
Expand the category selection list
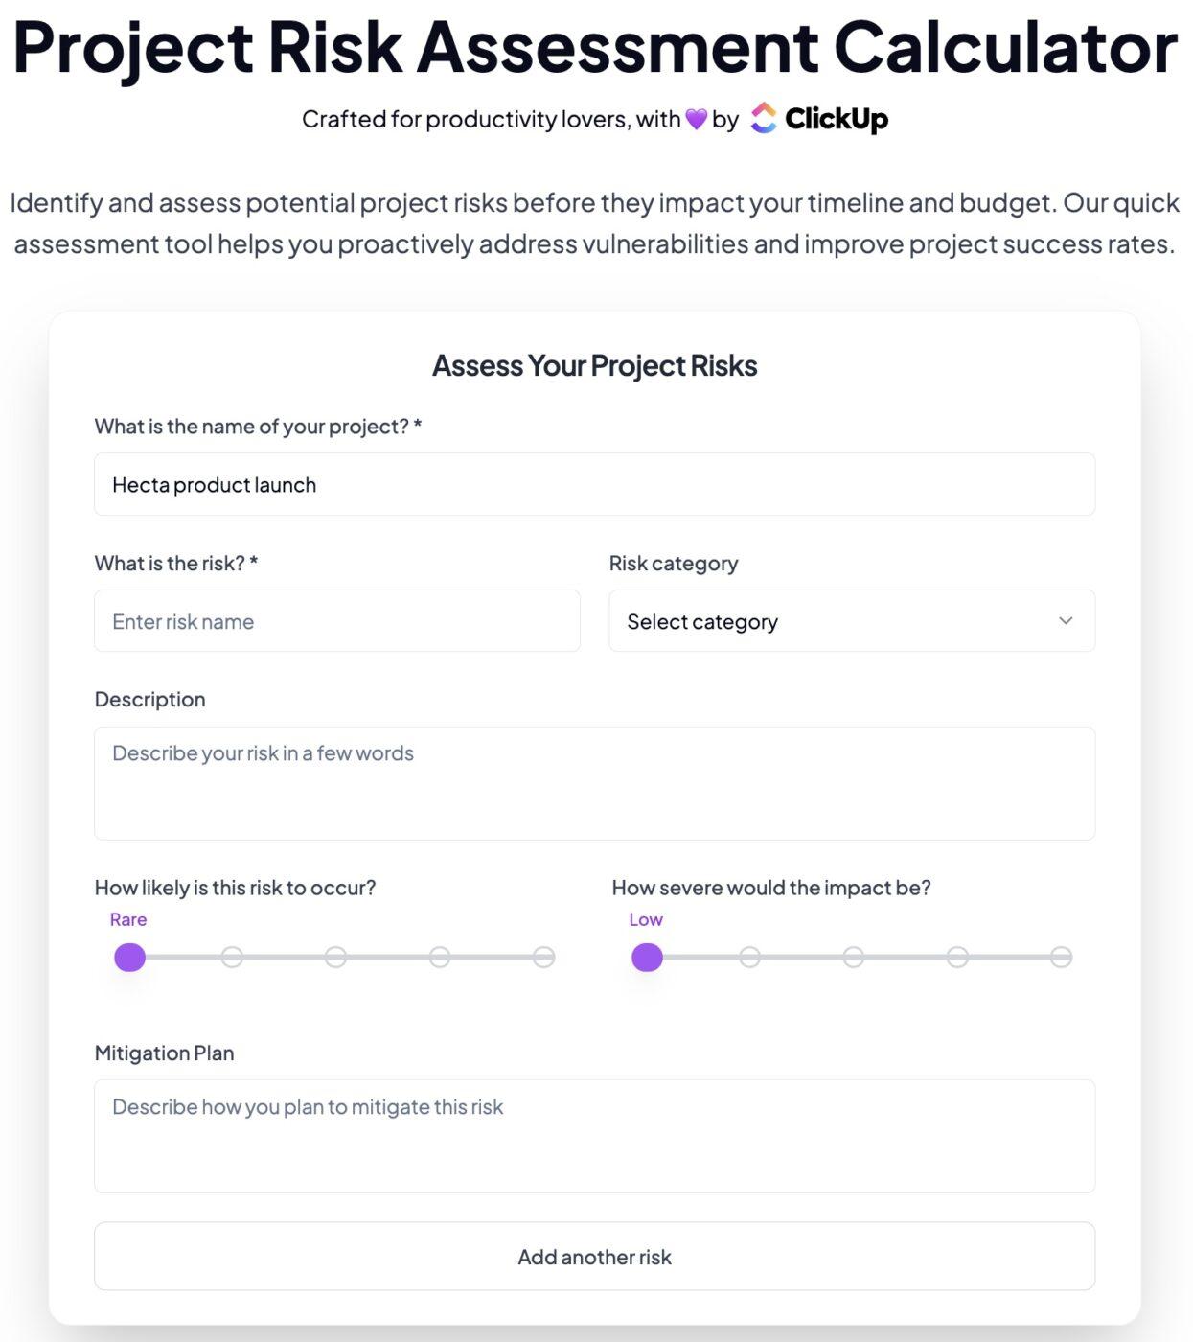tap(851, 621)
